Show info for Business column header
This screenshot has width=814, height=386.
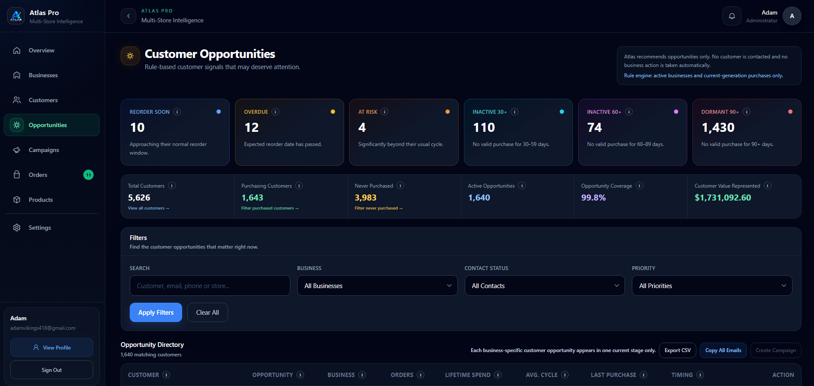pyautogui.click(x=362, y=375)
